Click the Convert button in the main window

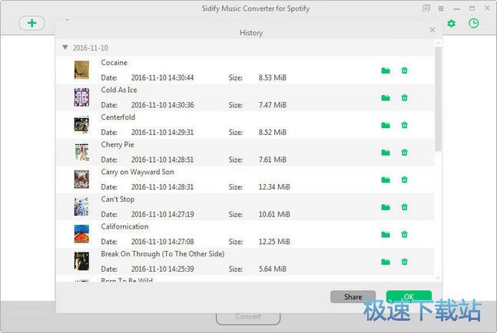(248, 317)
